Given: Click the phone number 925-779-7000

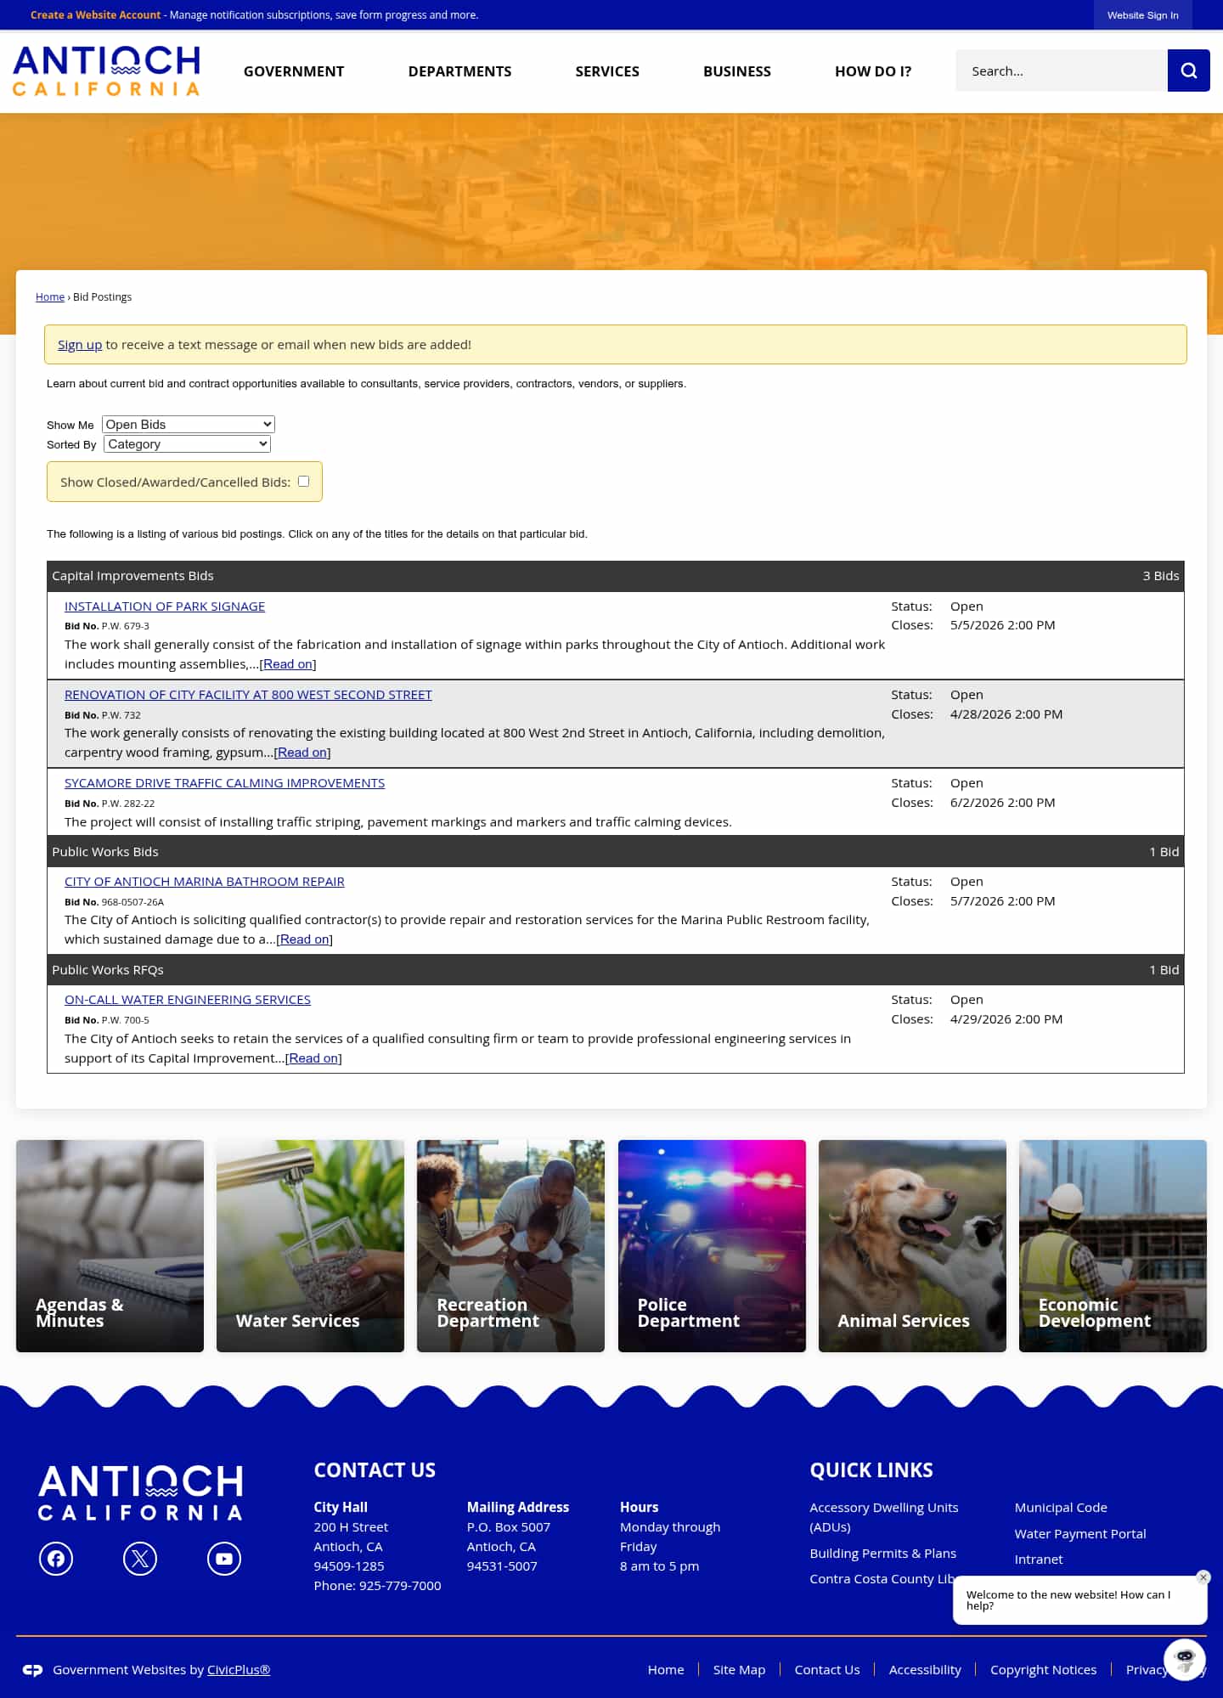Looking at the screenshot, I should (x=400, y=1585).
